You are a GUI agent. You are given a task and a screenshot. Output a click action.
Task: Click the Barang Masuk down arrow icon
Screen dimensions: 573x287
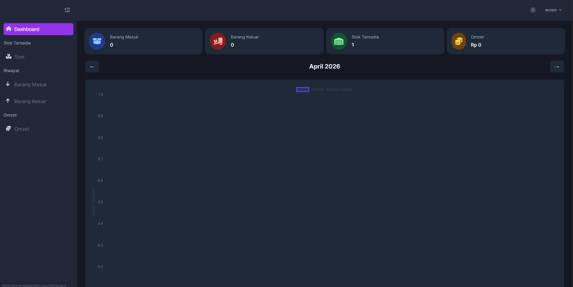pyautogui.click(x=8, y=84)
